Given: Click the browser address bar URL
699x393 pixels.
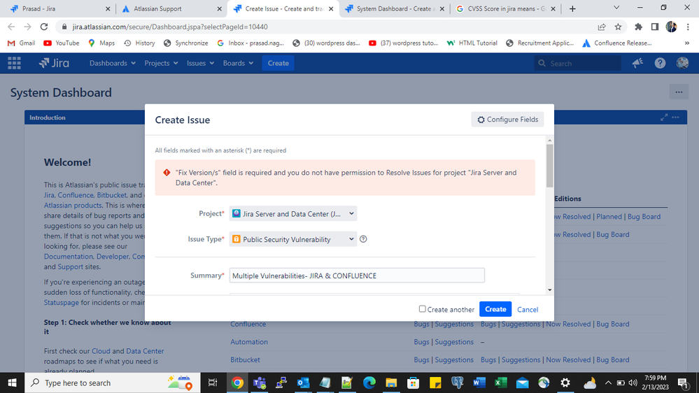Looking at the screenshot, I should point(170,27).
